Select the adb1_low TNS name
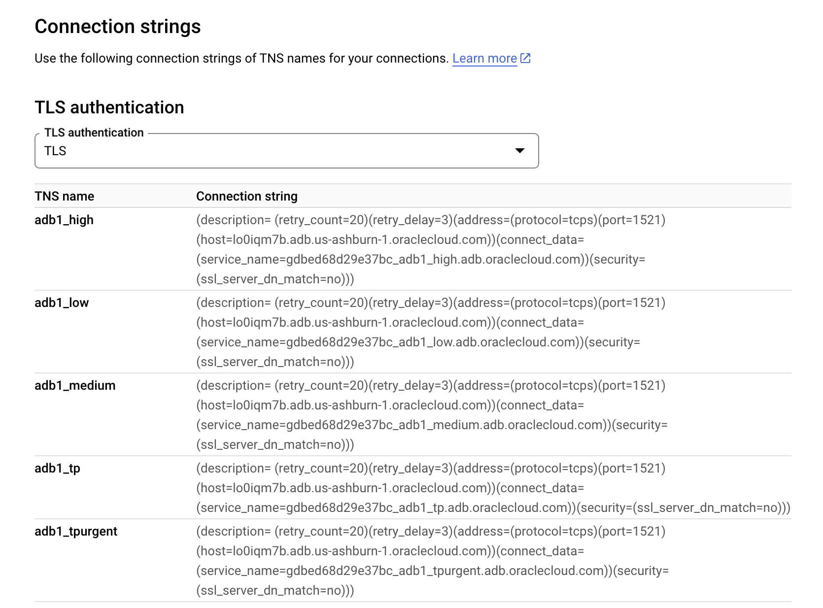The width and height of the screenshot is (823, 608). coord(62,303)
